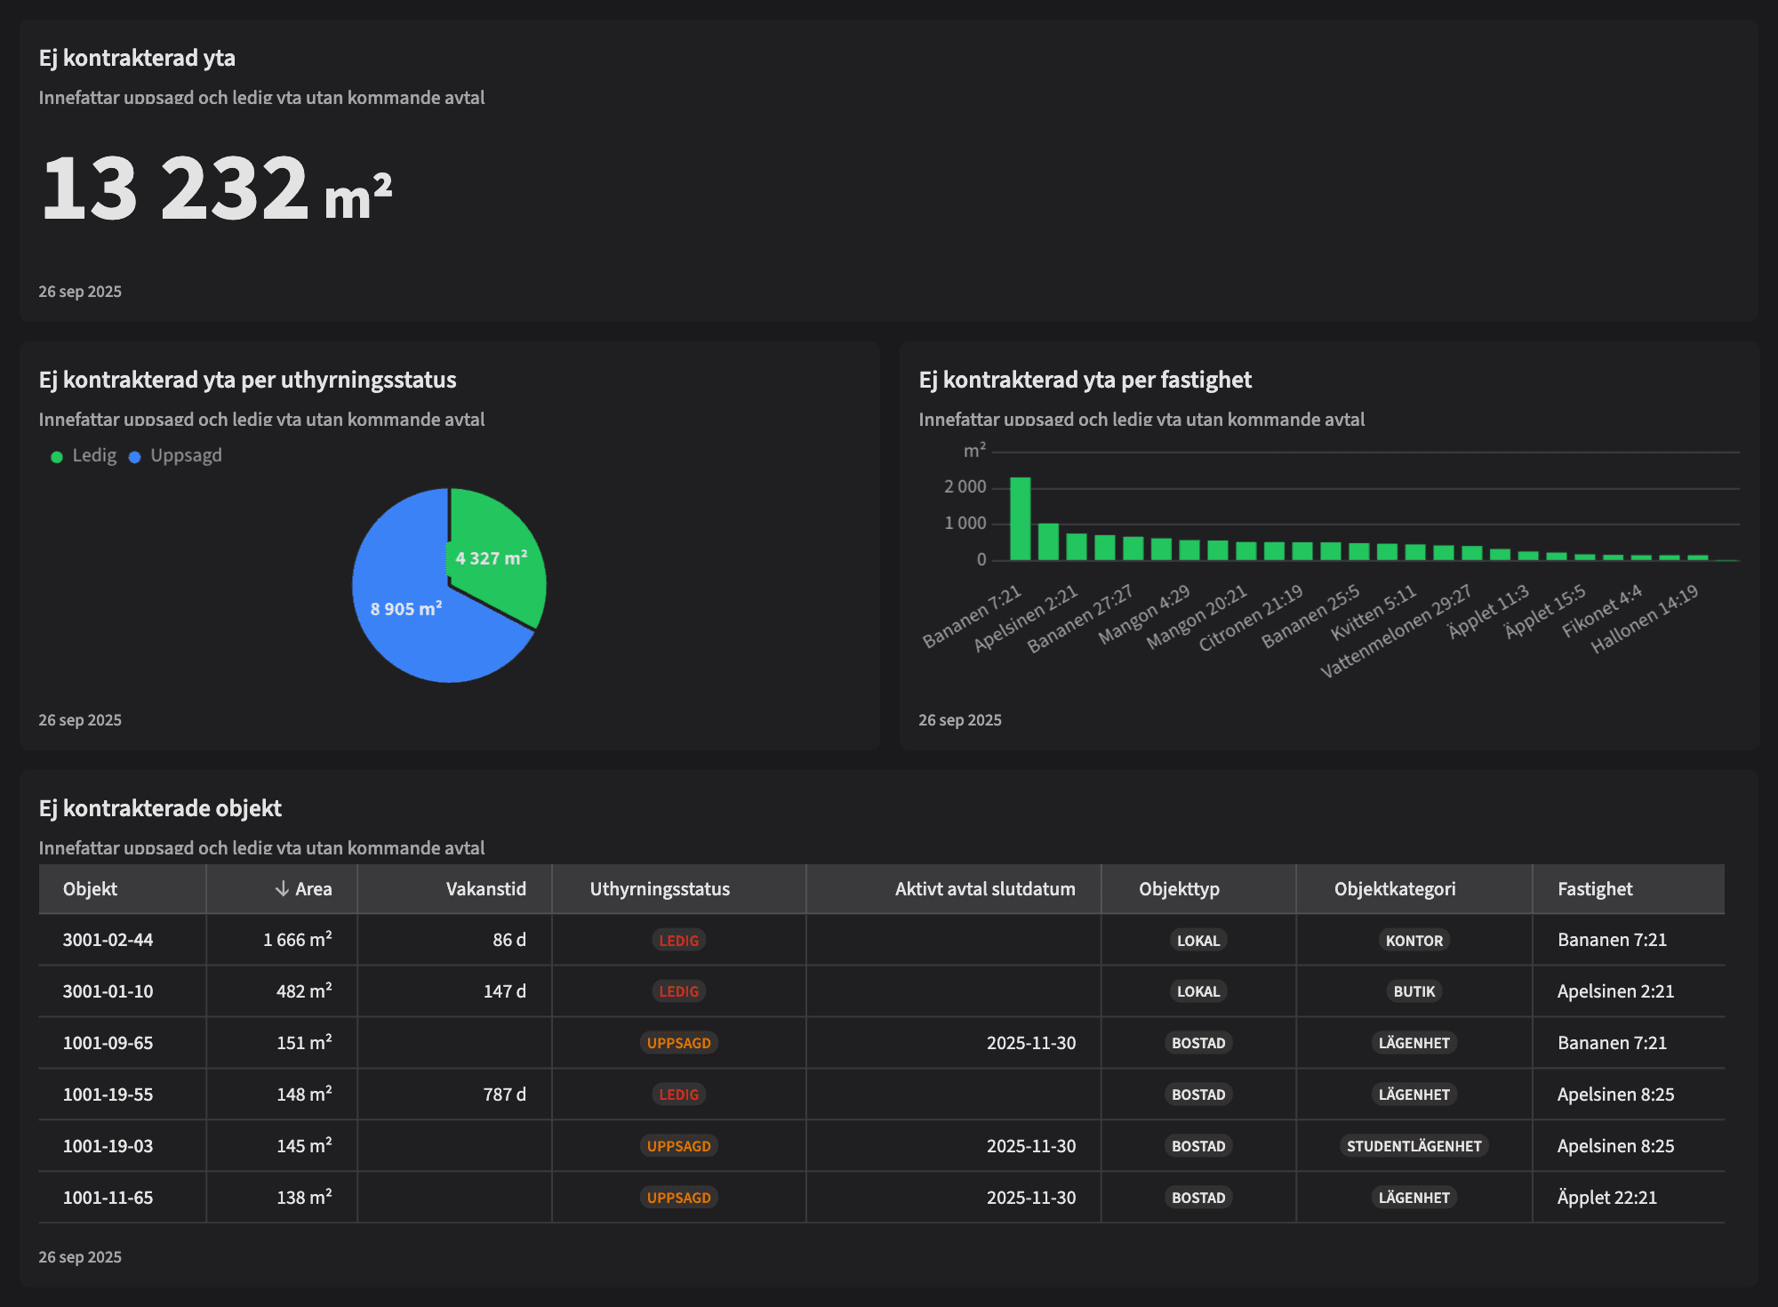Click UPPSAGD badge for object 1001-09-65

678,1043
